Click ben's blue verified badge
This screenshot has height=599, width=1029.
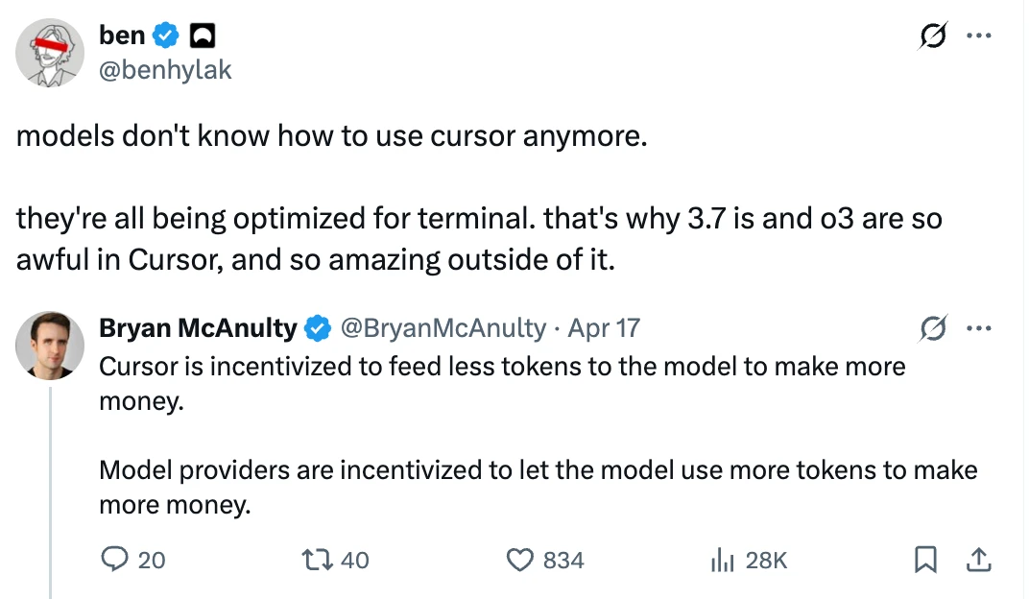tap(166, 36)
